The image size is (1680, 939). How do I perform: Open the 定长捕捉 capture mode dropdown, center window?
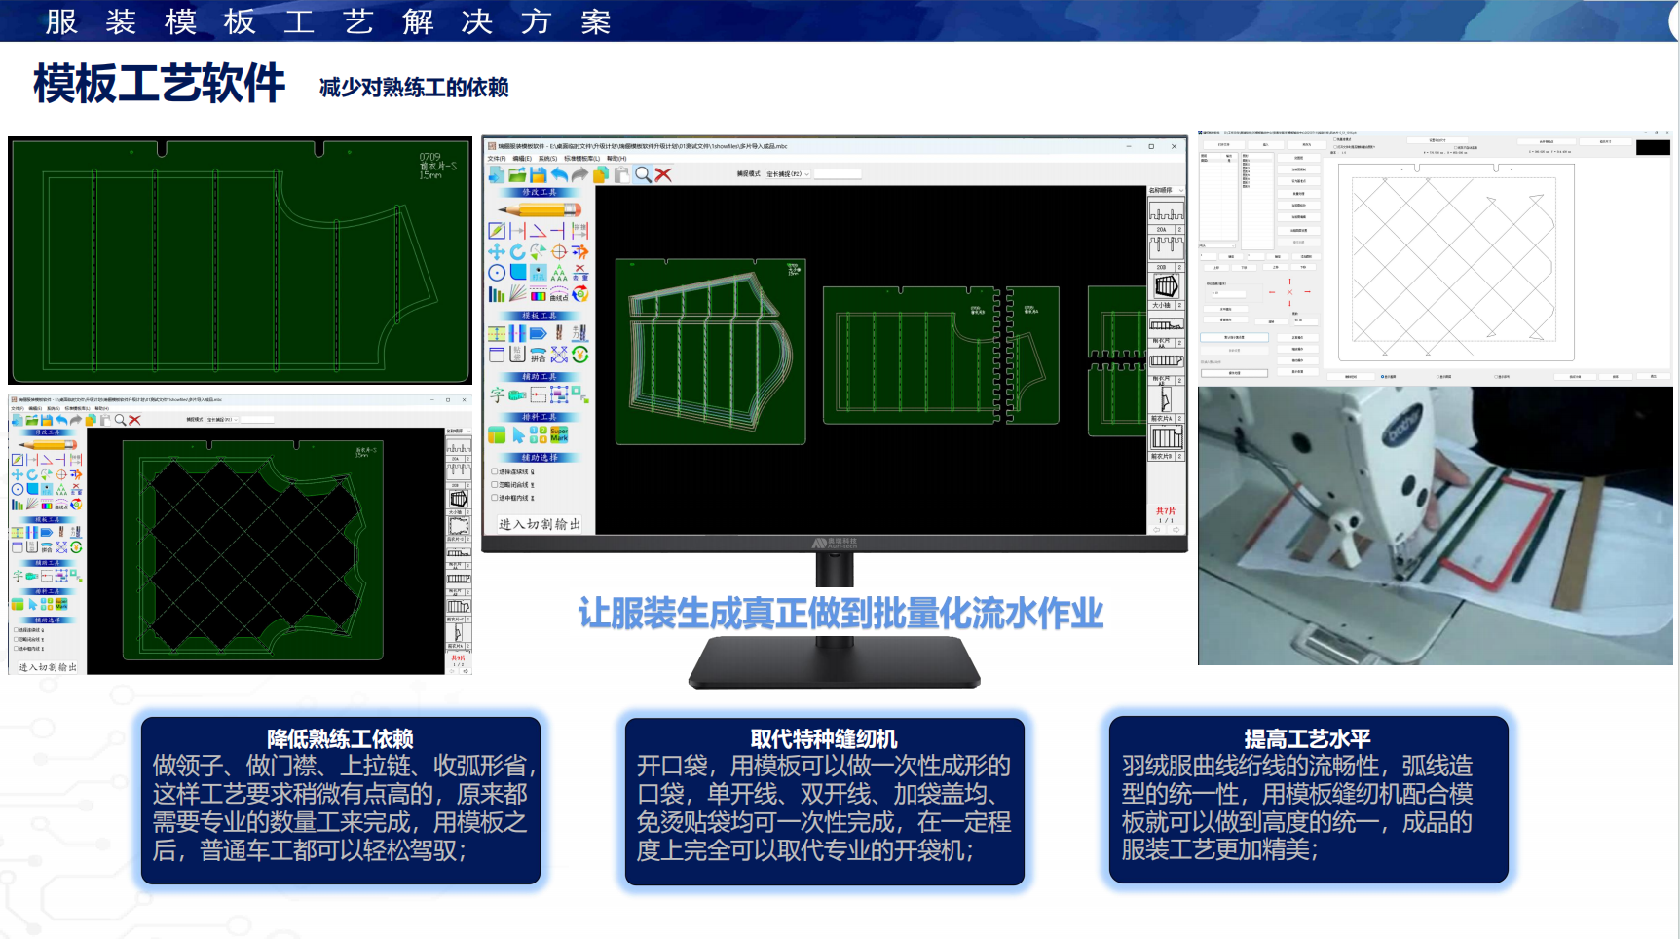tap(788, 174)
